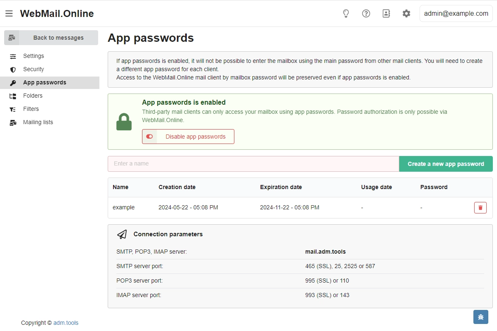Navigate to Folders
The width and height of the screenshot is (497, 331).
[33, 96]
